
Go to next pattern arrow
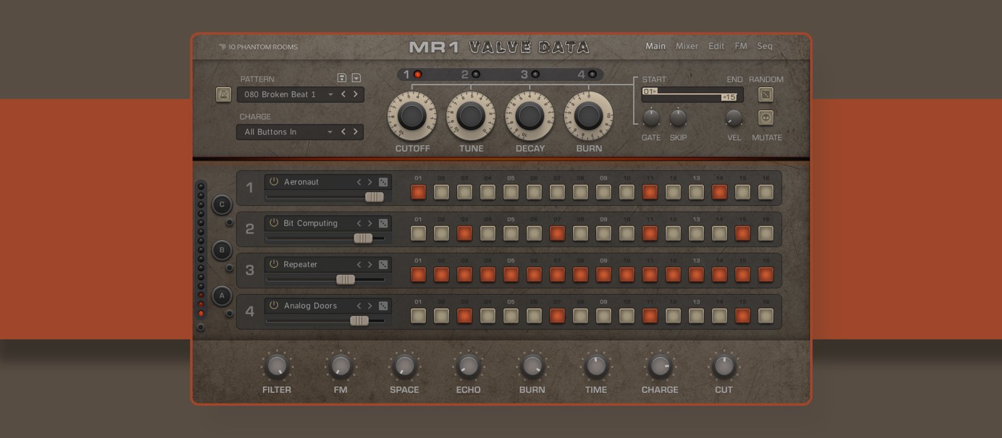[x=355, y=94]
